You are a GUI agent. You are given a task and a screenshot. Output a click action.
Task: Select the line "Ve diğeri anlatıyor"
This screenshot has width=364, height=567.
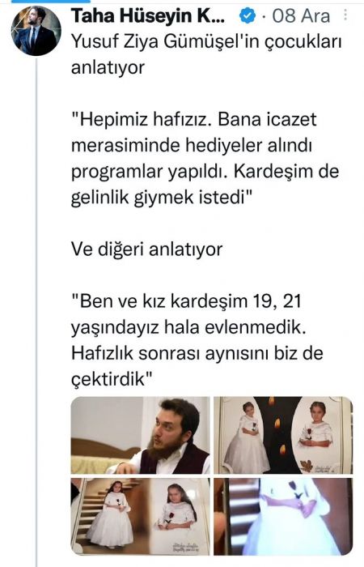click(x=146, y=249)
